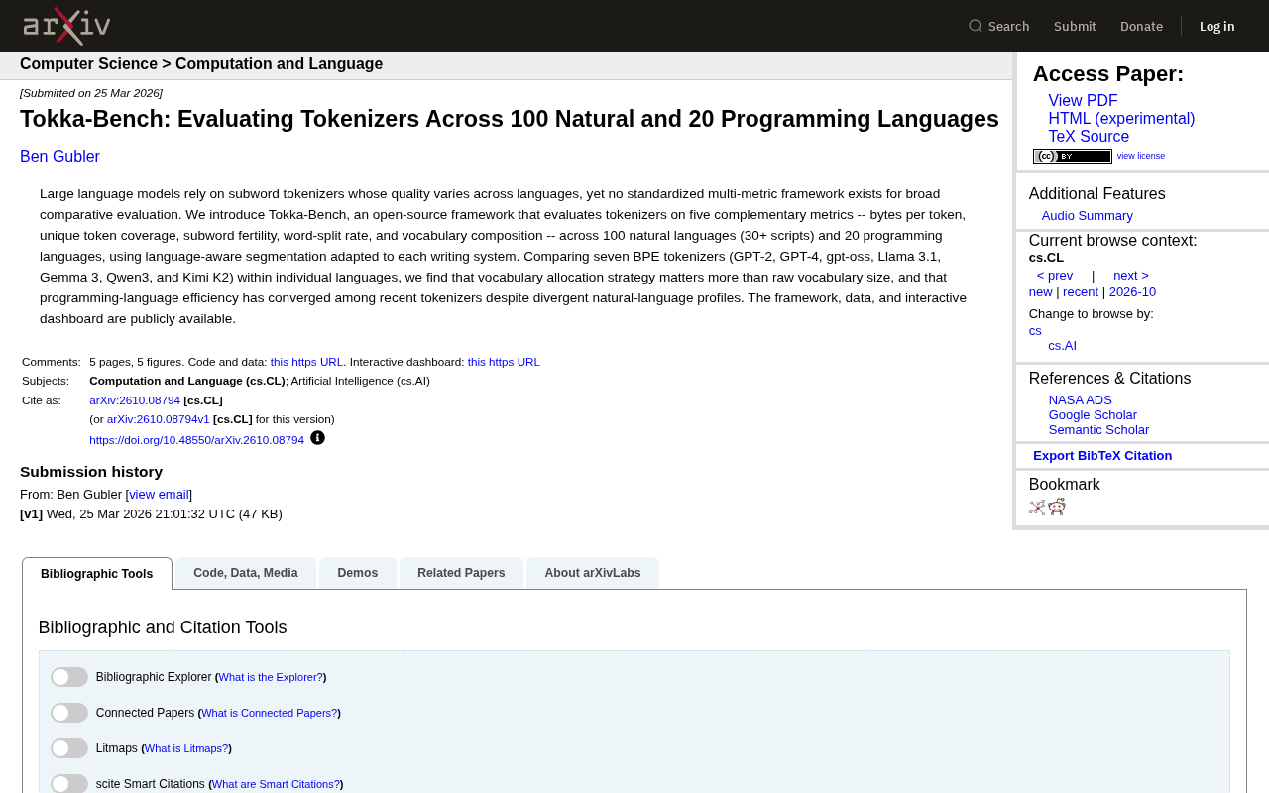Click the Log in button
The image size is (1269, 793).
pyautogui.click(x=1217, y=26)
